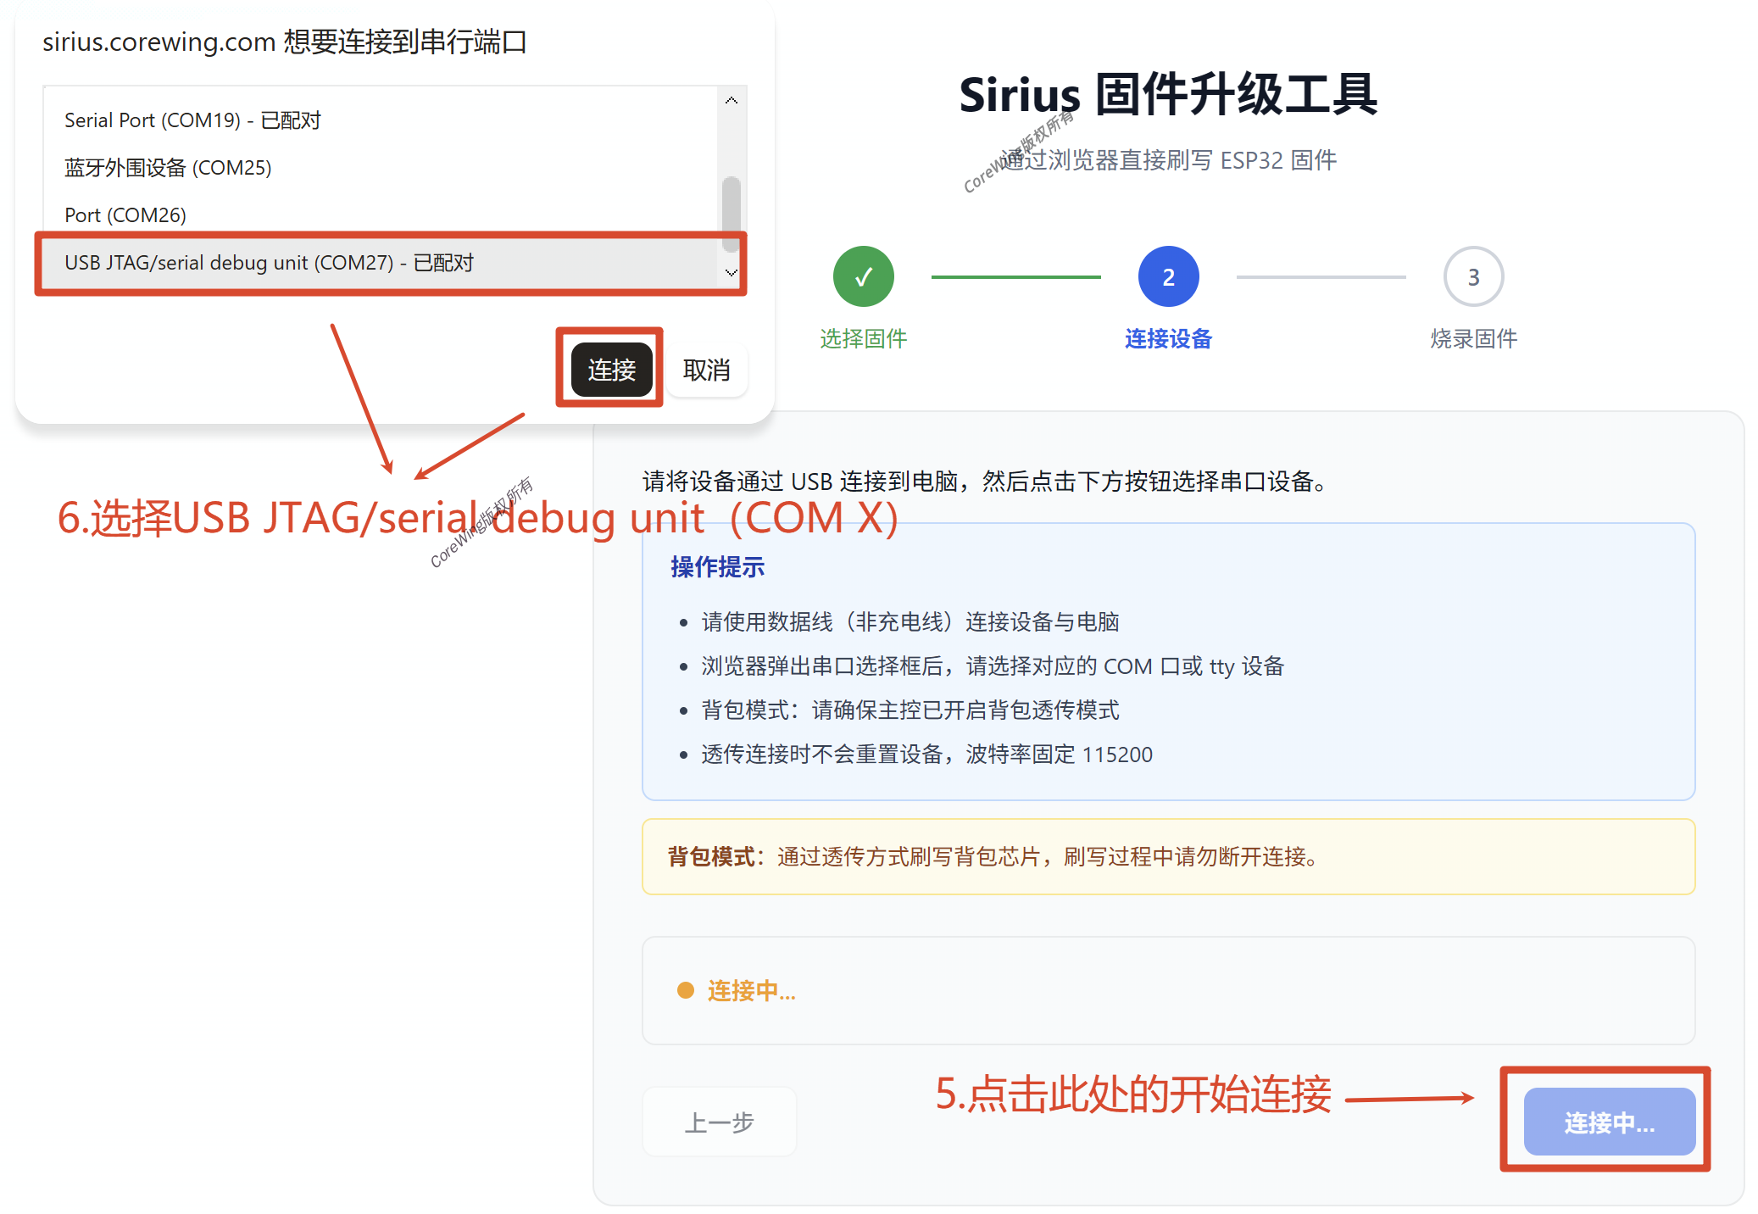Choose USB JTAG/serial debug unit (COM27)

[380, 263]
